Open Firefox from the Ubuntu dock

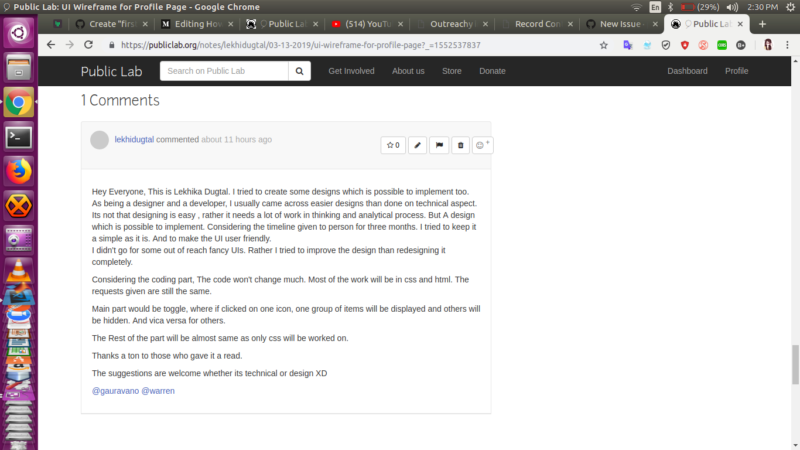(x=19, y=172)
